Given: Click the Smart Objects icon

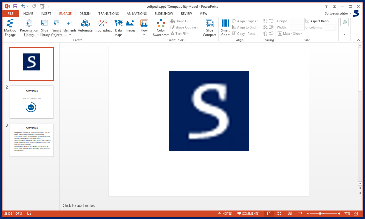Looking at the screenshot, I should point(56,23).
